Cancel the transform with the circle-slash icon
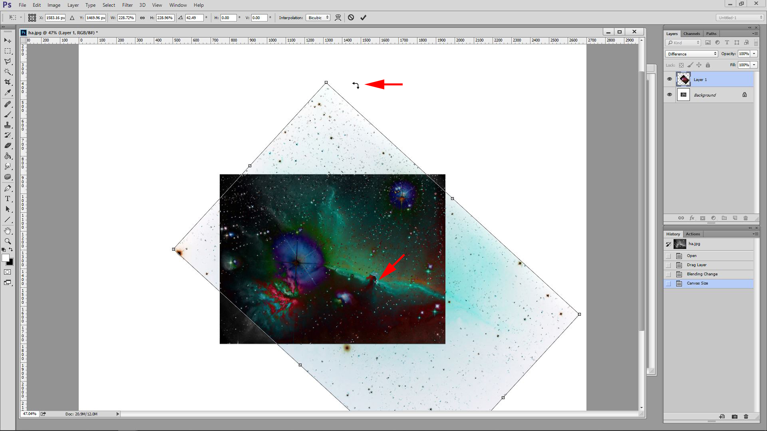Screen dimensions: 767x431 point(351,18)
